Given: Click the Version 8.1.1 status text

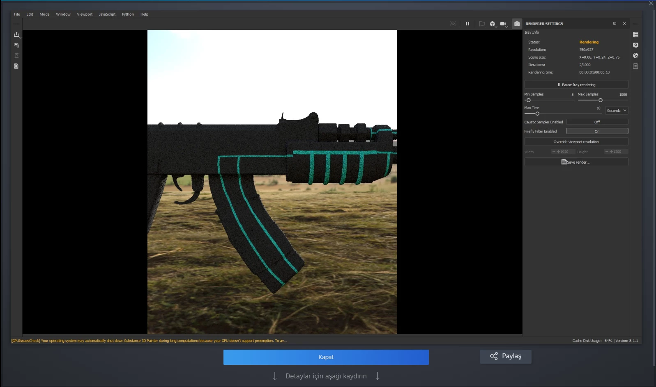Looking at the screenshot, I should [x=627, y=341].
